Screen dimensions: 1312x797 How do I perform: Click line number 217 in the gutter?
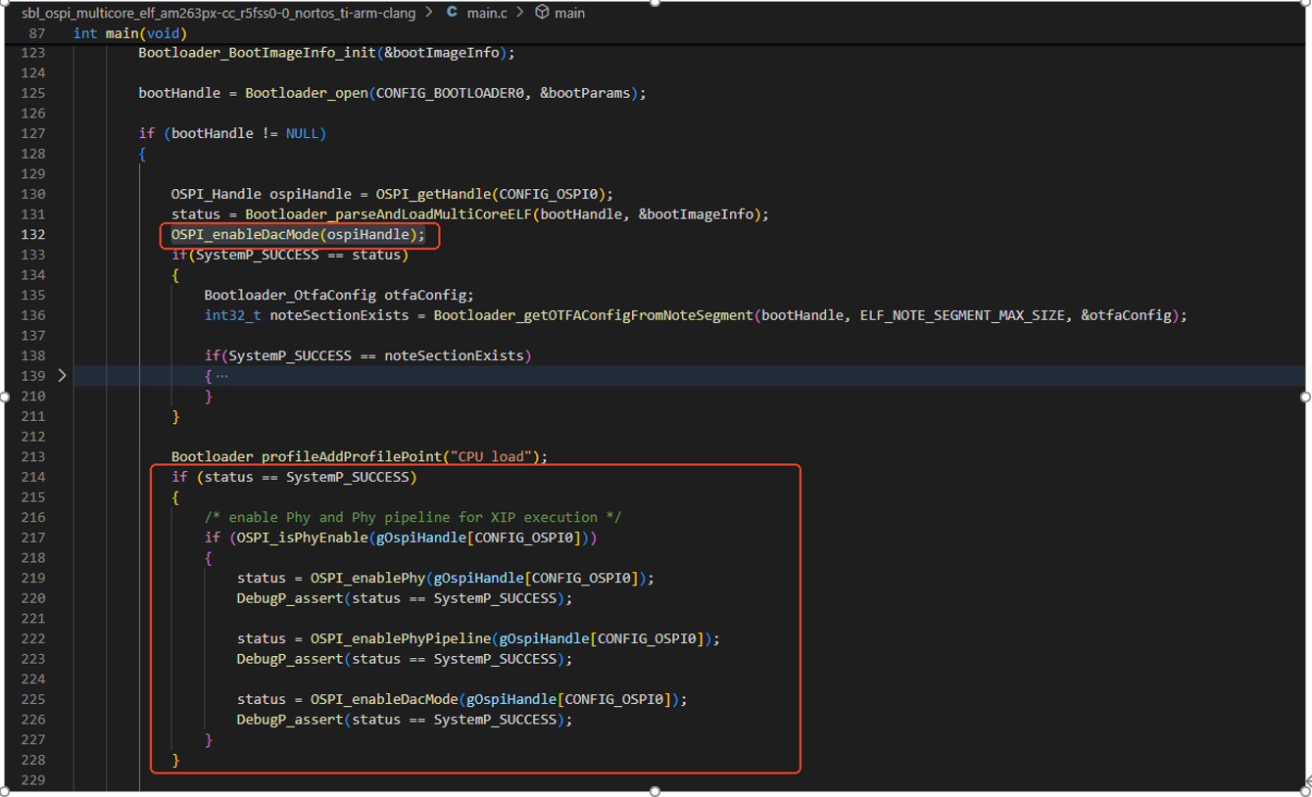33,538
